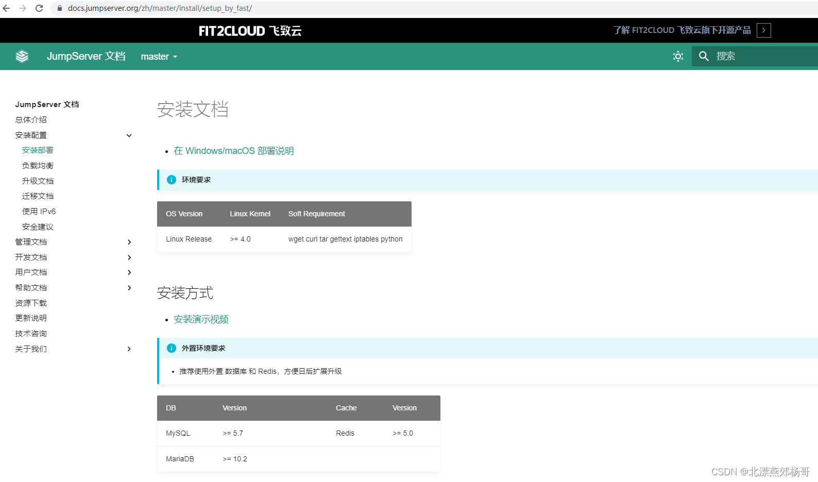This screenshot has width=818, height=482.
Task: Click the Cache column header
Action: click(x=346, y=408)
